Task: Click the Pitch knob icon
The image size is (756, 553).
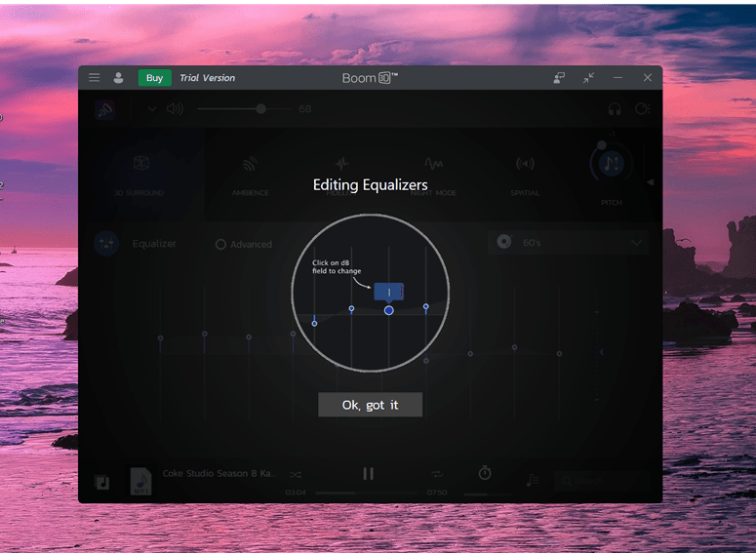Action: (611, 164)
